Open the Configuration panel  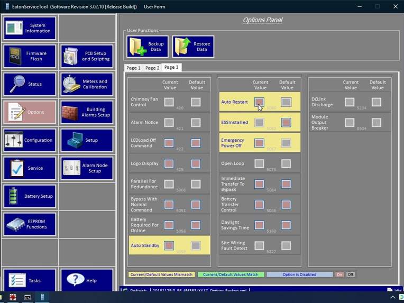point(30,140)
